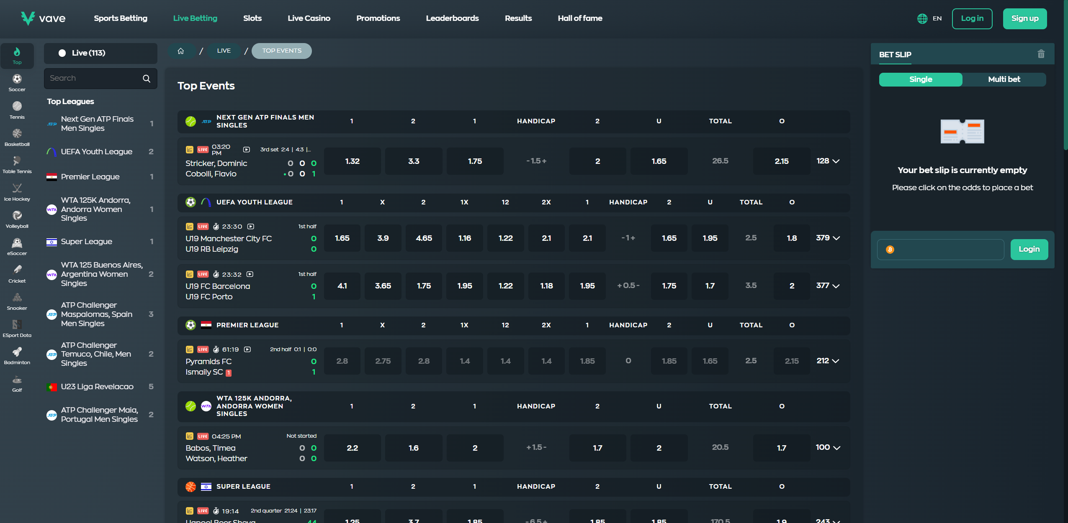Open ATP Challenger Maspalomas league
Image resolution: width=1068 pixels, height=523 pixels.
click(100, 314)
